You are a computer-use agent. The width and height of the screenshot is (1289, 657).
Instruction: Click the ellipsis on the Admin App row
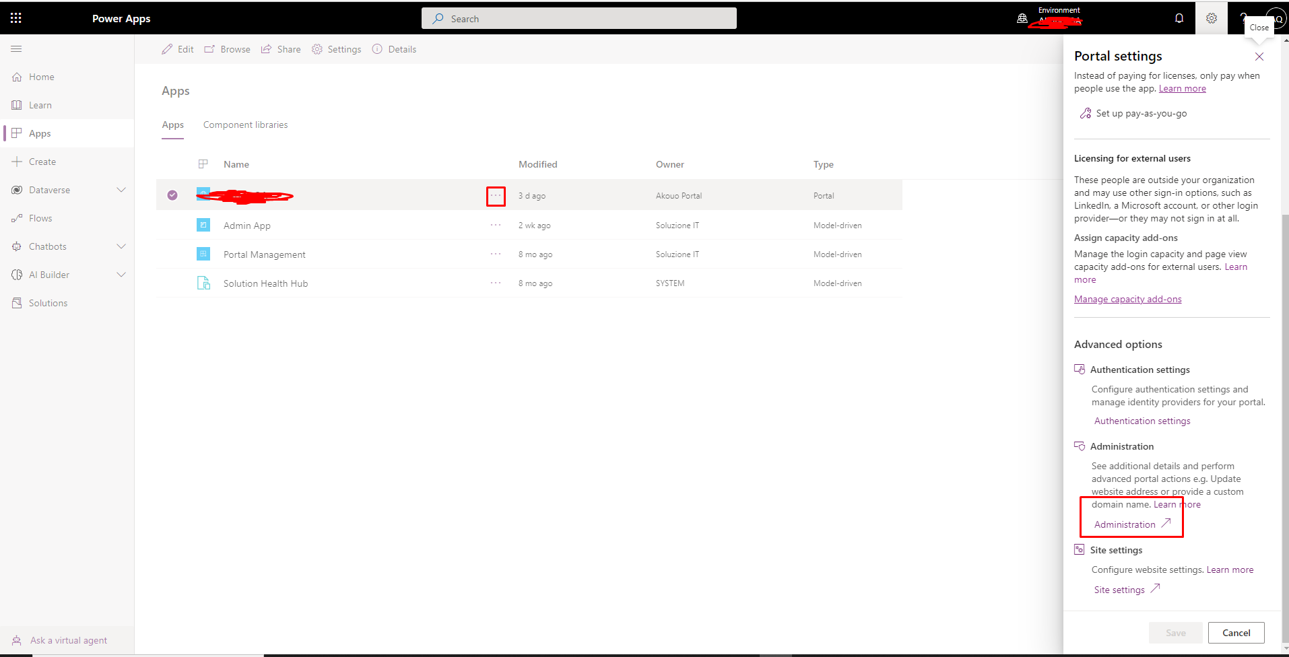point(496,225)
